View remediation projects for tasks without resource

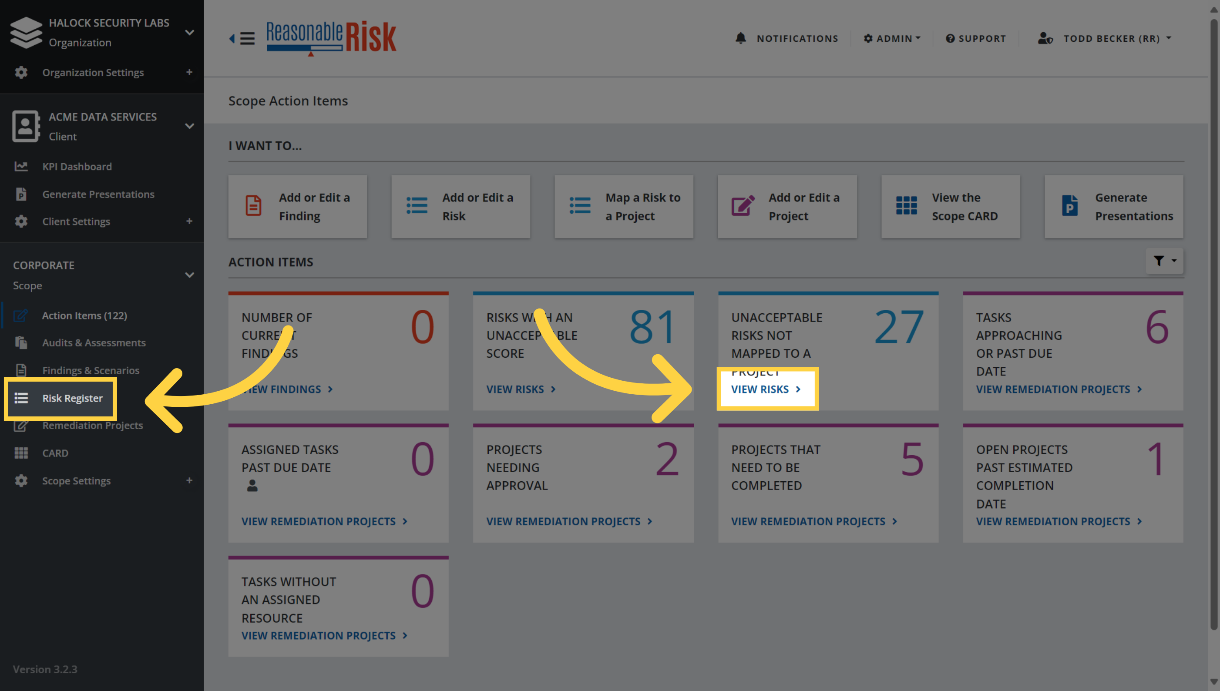tap(324, 635)
